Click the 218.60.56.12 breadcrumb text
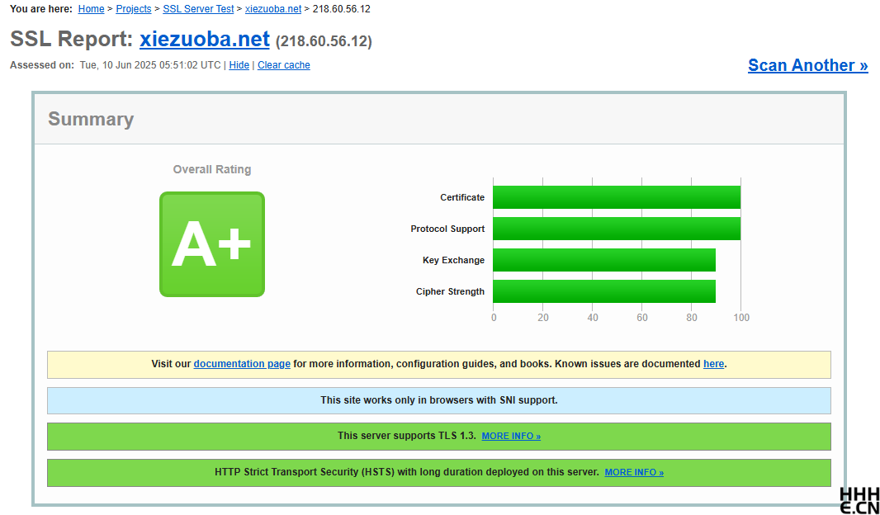The width and height of the screenshot is (880, 515). pos(341,9)
